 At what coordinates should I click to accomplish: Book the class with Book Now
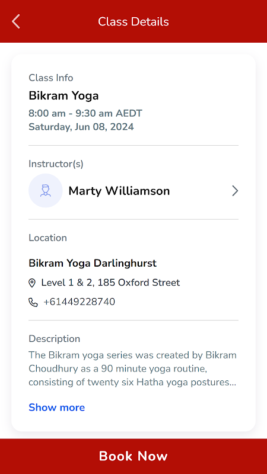(133, 456)
